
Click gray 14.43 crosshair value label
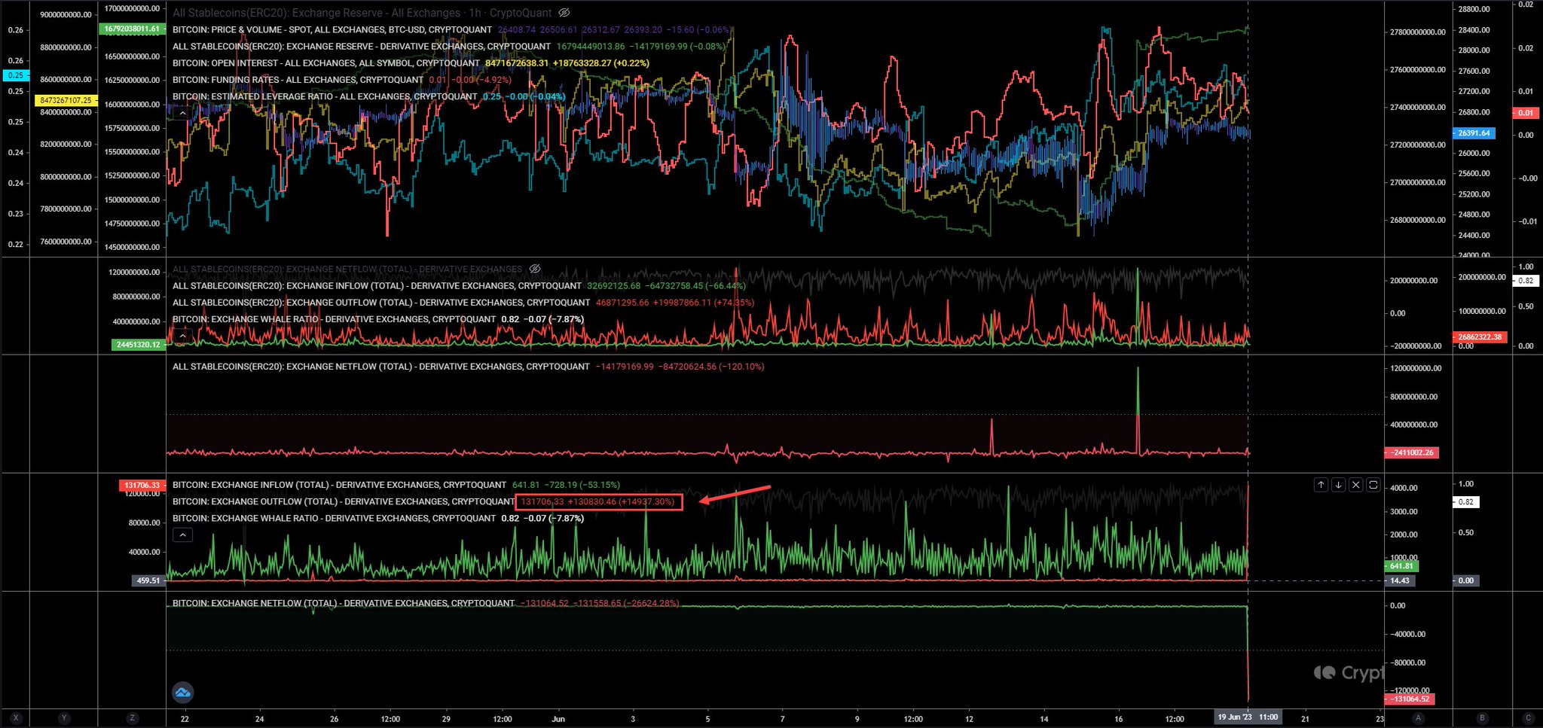1400,580
